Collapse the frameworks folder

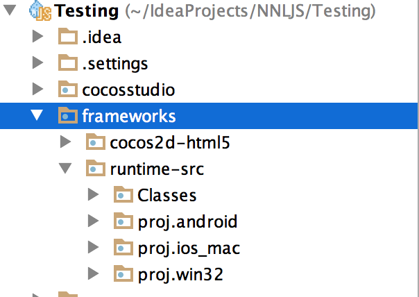click(x=38, y=116)
